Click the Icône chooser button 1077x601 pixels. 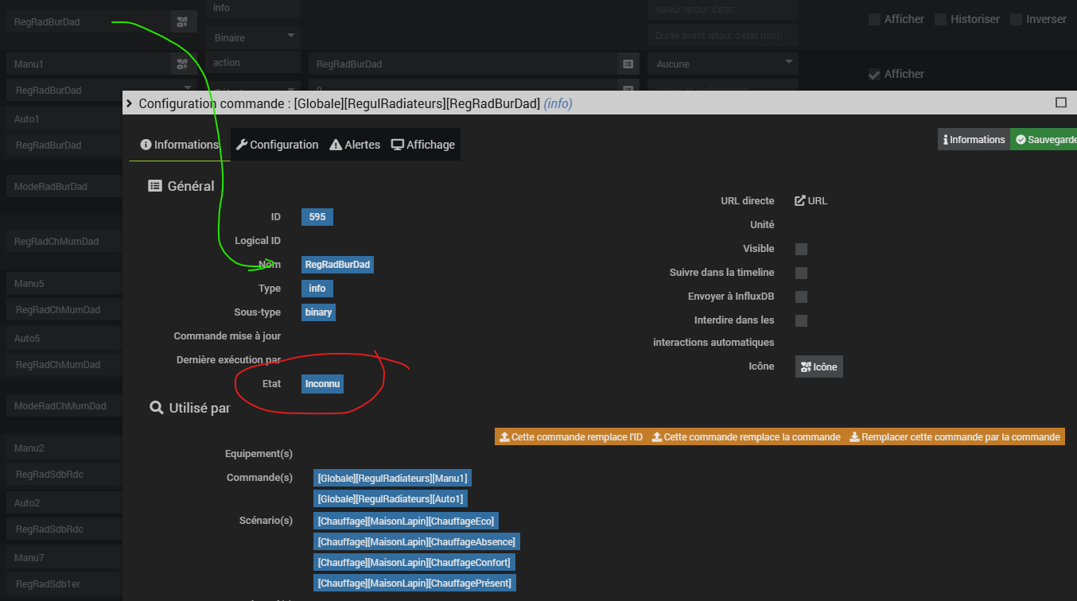pos(818,366)
